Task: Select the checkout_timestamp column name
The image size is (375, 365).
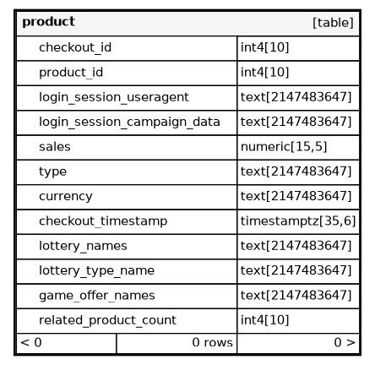Action: pyautogui.click(x=103, y=221)
